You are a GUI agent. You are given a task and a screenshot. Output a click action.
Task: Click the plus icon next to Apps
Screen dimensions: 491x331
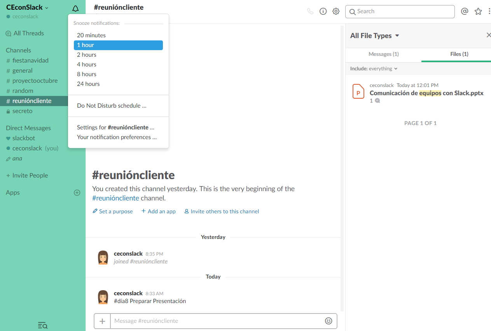77,193
